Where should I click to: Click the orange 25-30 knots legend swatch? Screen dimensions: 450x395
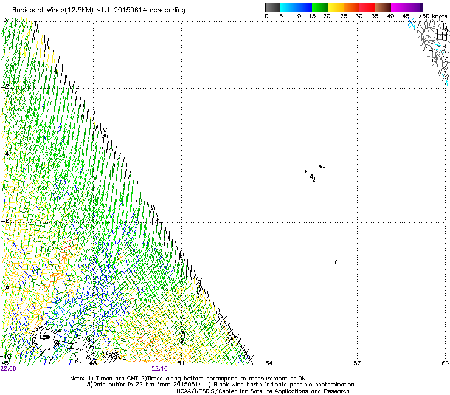351,7
